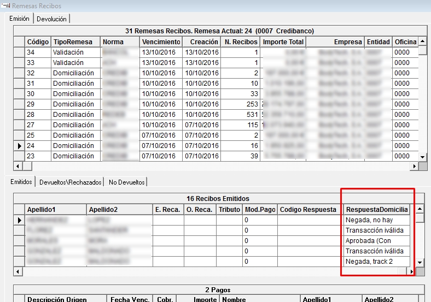Click the Validación cell of remesa 34
Image resolution: width=431 pixels, height=302 pixels.
76,52
